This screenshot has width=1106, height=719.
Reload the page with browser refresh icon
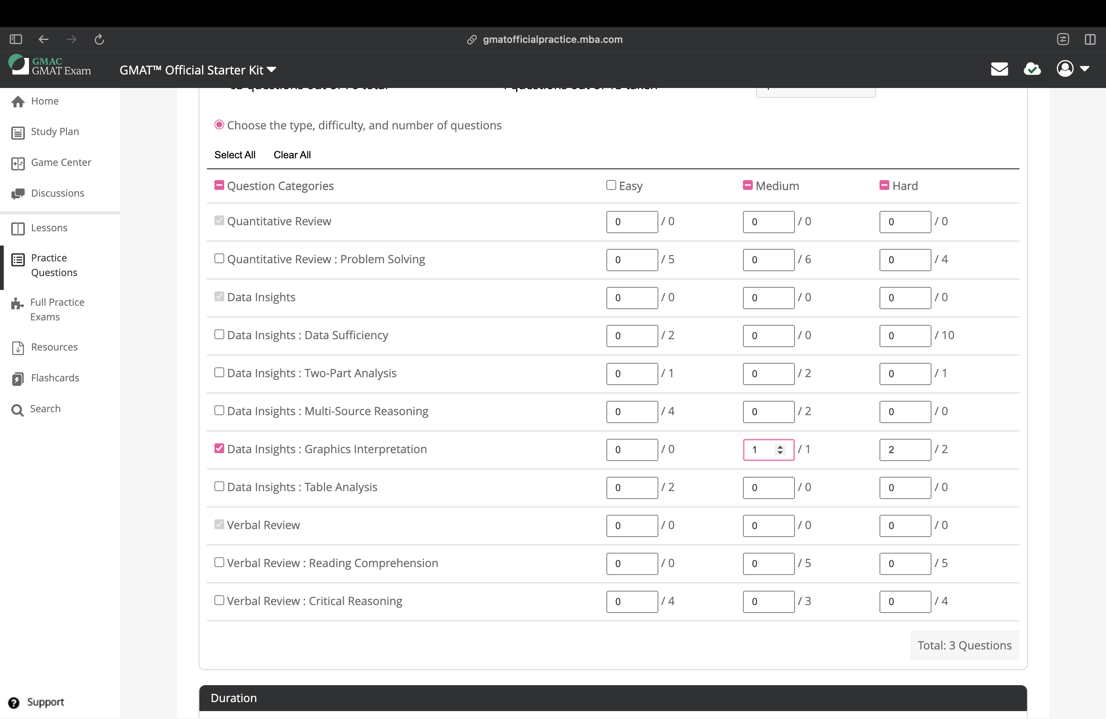tap(99, 39)
